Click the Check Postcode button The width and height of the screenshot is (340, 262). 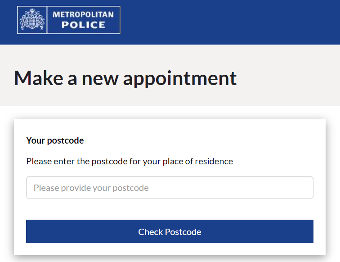tap(170, 231)
